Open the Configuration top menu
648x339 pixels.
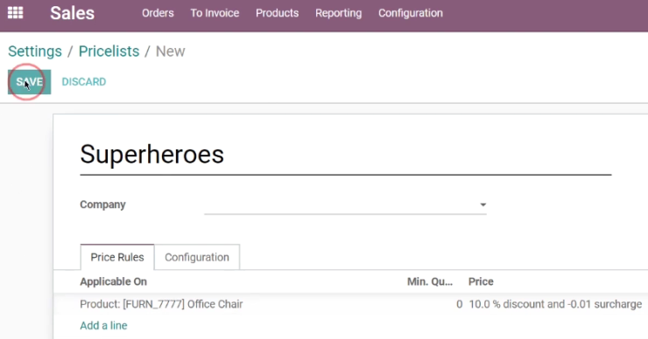pos(411,13)
